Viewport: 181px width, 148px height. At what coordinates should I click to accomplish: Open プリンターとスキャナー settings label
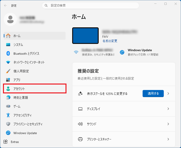pos(99,139)
